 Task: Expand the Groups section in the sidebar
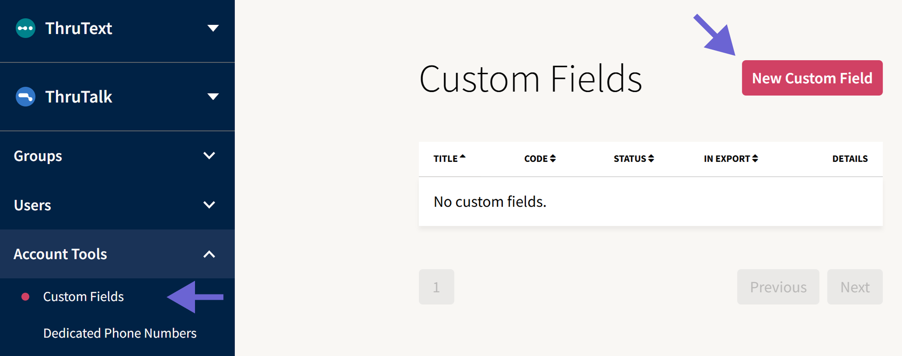coord(209,155)
